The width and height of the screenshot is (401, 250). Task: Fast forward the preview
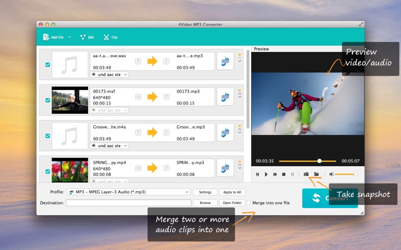(x=275, y=174)
